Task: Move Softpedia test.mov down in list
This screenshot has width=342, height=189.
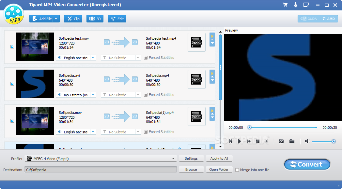Action: point(212,43)
